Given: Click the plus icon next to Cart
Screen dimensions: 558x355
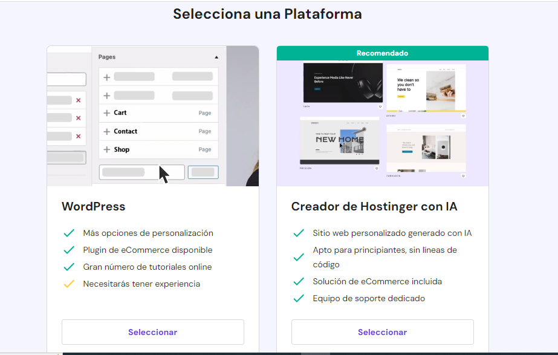Looking at the screenshot, I should click(106, 113).
